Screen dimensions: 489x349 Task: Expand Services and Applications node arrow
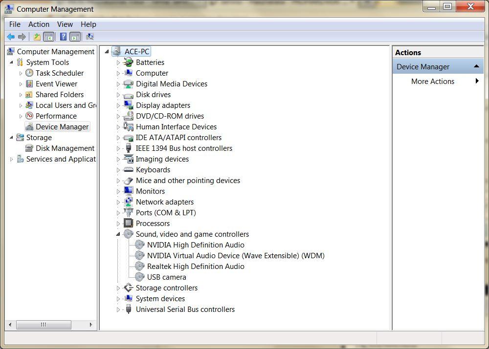coord(12,160)
